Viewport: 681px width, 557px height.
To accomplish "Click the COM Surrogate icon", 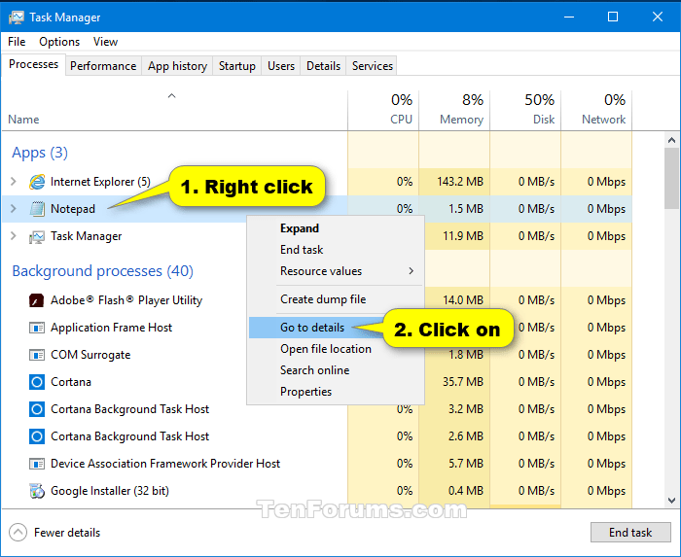I will tap(37, 355).
